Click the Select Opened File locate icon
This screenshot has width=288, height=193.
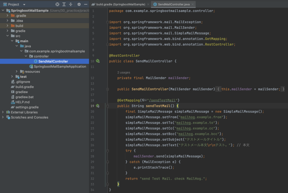pyautogui.click(x=57, y=4)
